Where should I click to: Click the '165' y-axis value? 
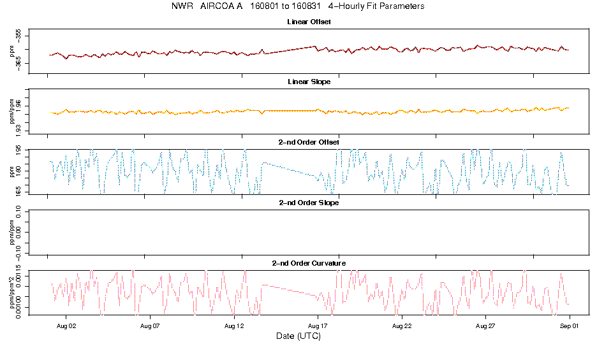[x=18, y=190]
